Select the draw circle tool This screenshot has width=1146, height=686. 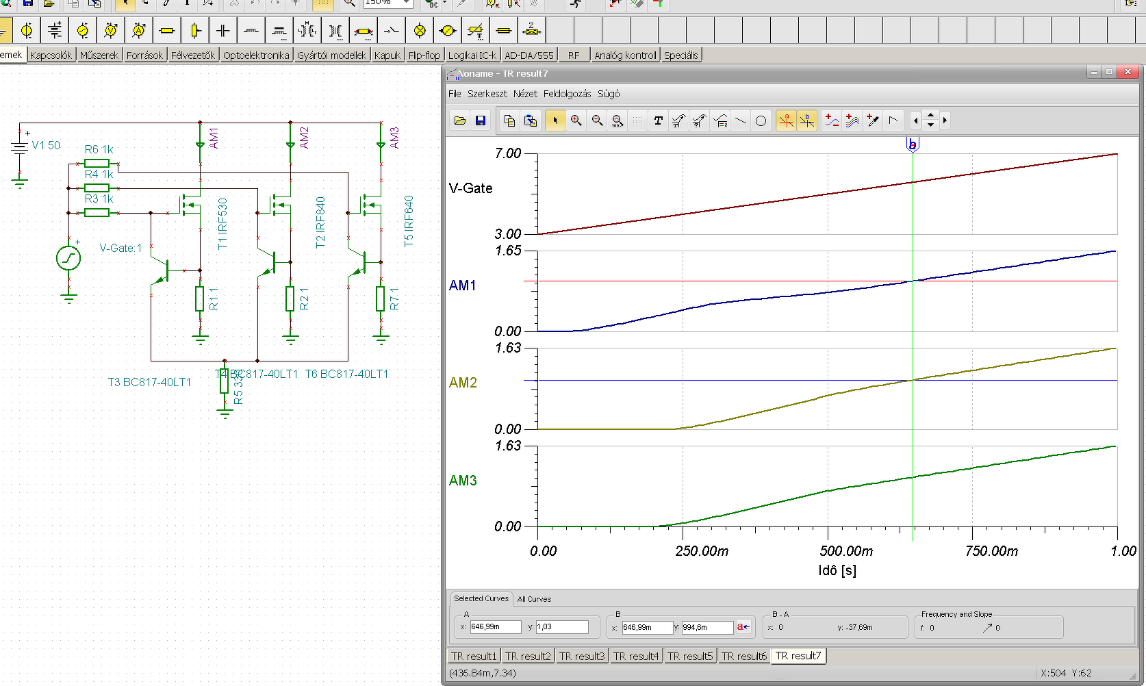(x=761, y=120)
